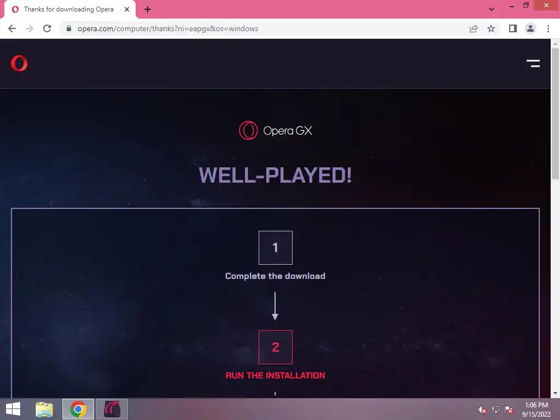Image resolution: width=560 pixels, height=420 pixels.
Task: Click the red Opera logo in header
Action: (19, 63)
